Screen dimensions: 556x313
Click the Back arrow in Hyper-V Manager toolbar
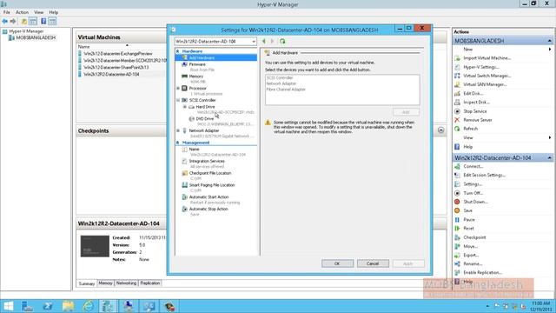(5, 21)
